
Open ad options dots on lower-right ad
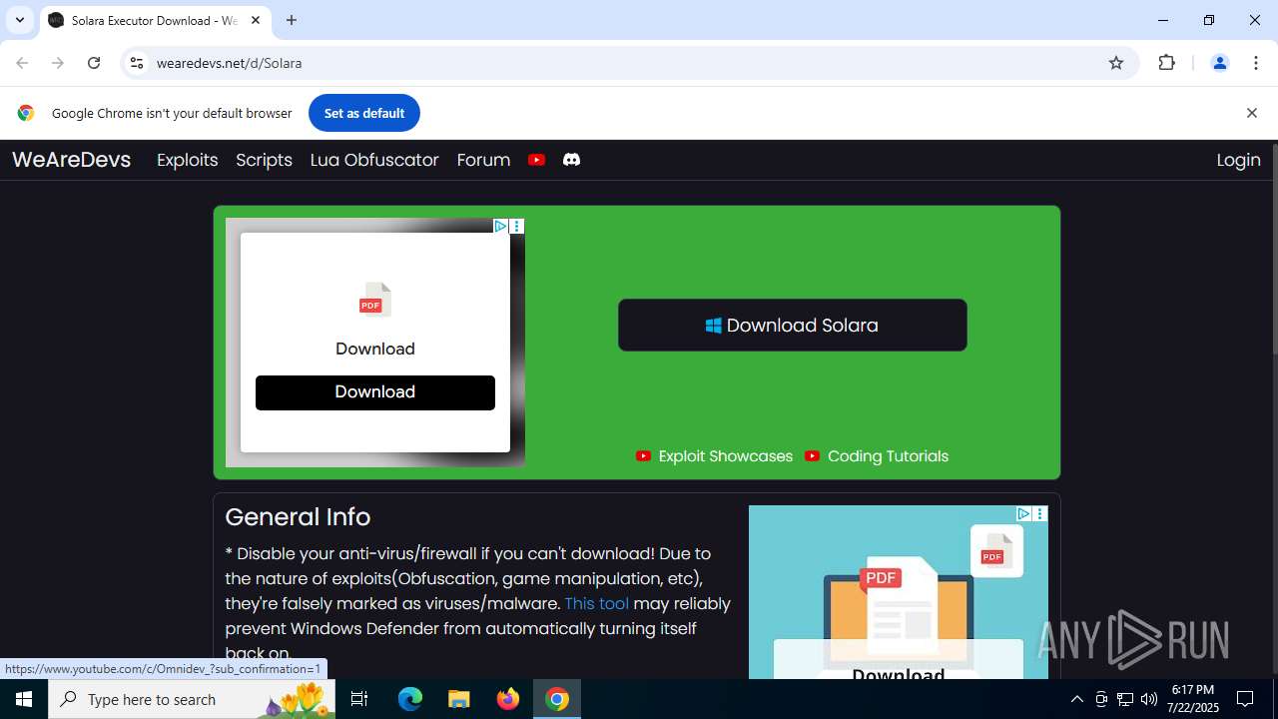[1040, 513]
